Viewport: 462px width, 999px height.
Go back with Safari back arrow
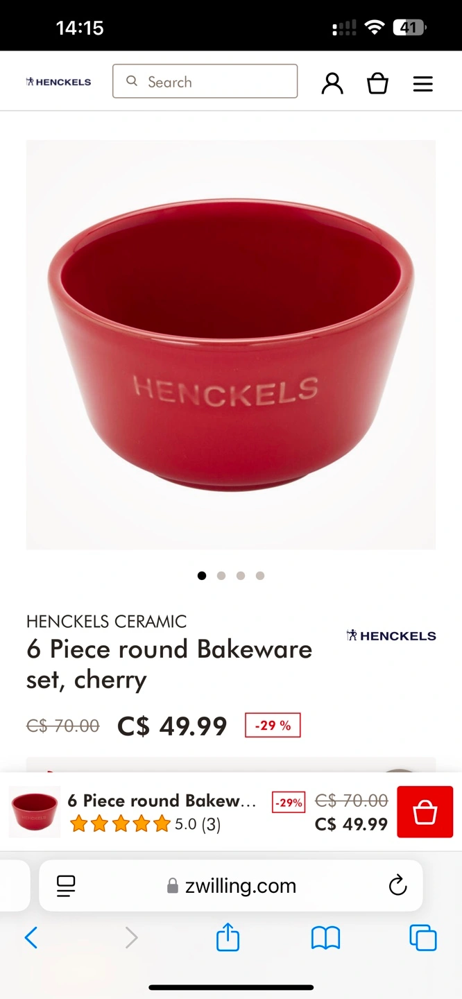pyautogui.click(x=31, y=938)
